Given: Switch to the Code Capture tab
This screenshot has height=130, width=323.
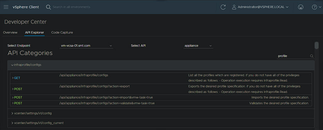Looking at the screenshot, I should [x=62, y=32].
